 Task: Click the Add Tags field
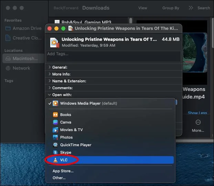point(114,56)
